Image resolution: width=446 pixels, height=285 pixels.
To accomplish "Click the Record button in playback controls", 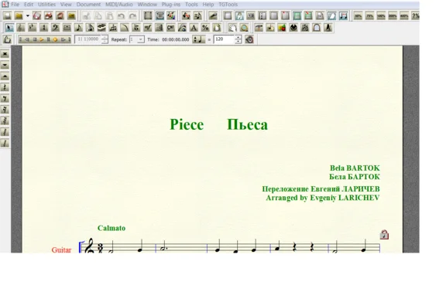I will 55,39.
